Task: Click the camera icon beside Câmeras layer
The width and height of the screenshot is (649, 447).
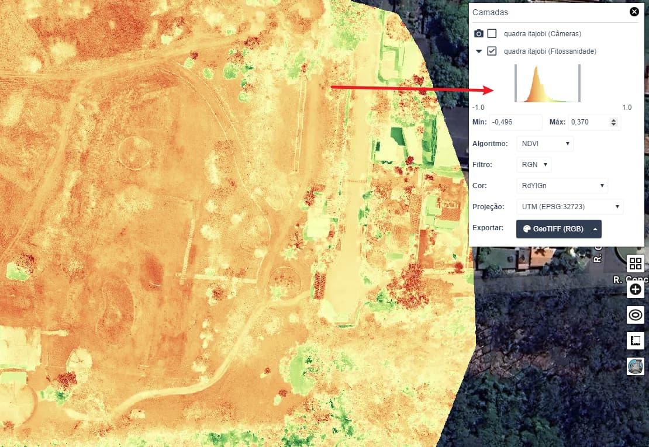Action: 479,34
